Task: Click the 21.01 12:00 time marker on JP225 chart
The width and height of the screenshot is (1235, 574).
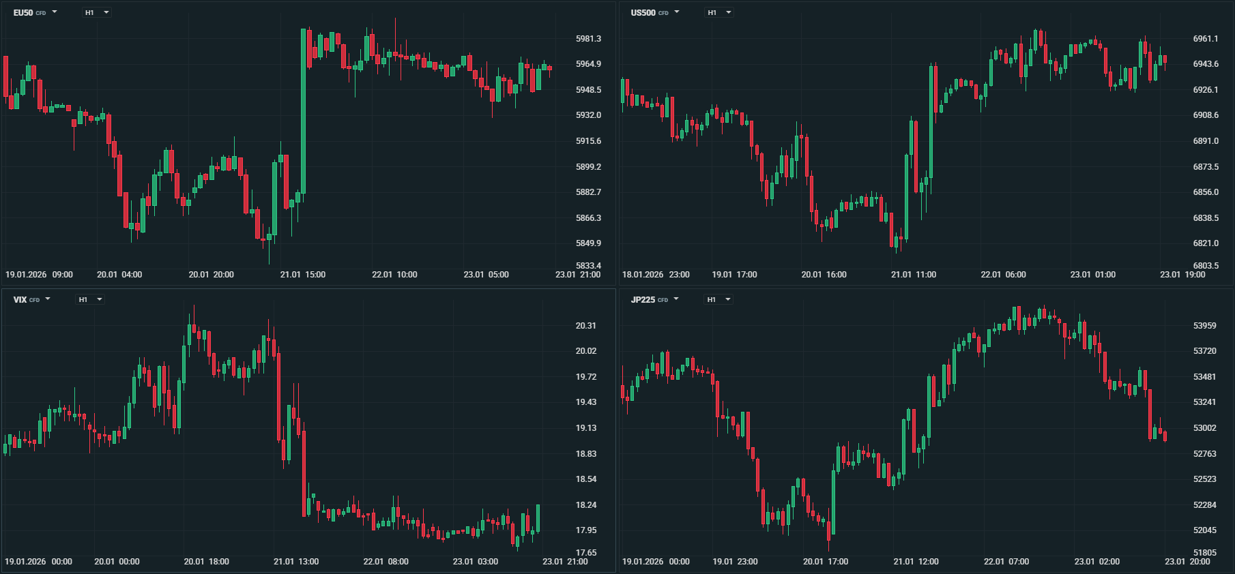Action: pos(916,562)
